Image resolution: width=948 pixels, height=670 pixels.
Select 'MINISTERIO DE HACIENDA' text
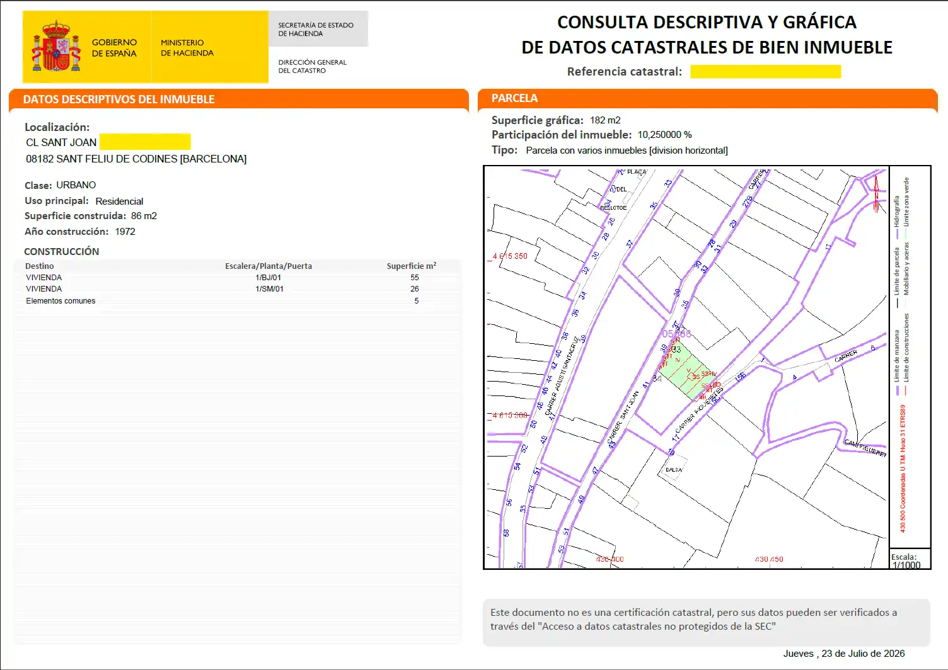(x=187, y=48)
